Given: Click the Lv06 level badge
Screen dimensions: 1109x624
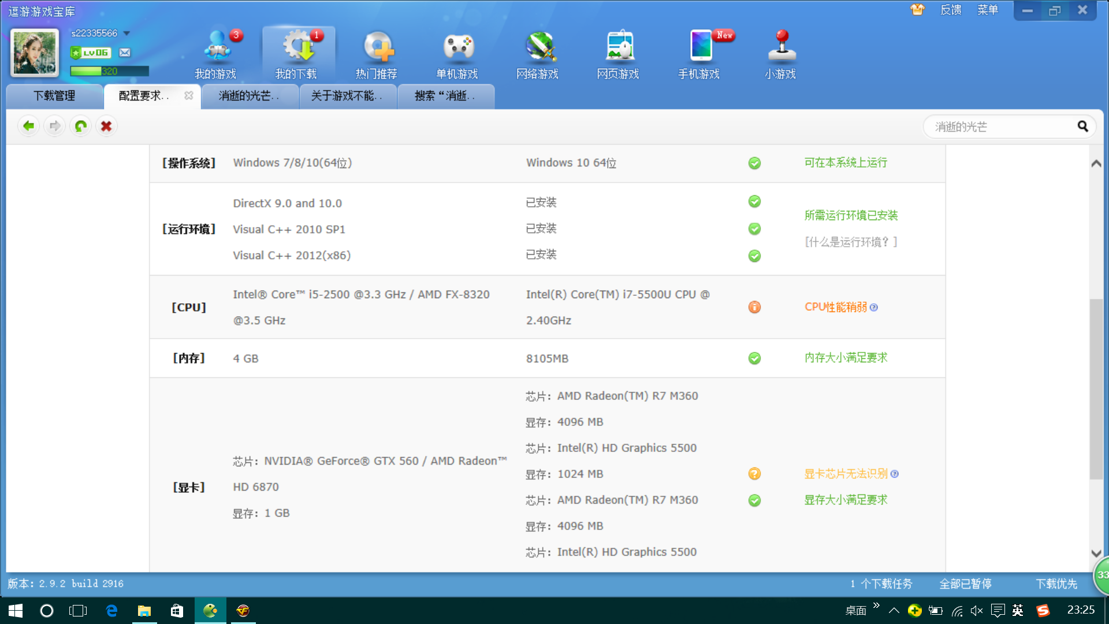Looking at the screenshot, I should [x=91, y=53].
